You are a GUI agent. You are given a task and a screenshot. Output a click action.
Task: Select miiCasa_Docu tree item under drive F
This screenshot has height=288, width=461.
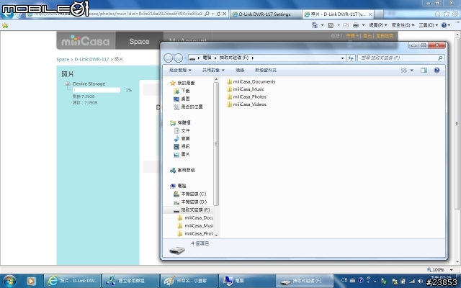pos(195,217)
